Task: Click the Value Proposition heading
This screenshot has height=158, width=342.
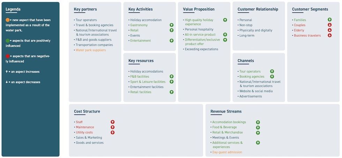Action: (x=199, y=9)
